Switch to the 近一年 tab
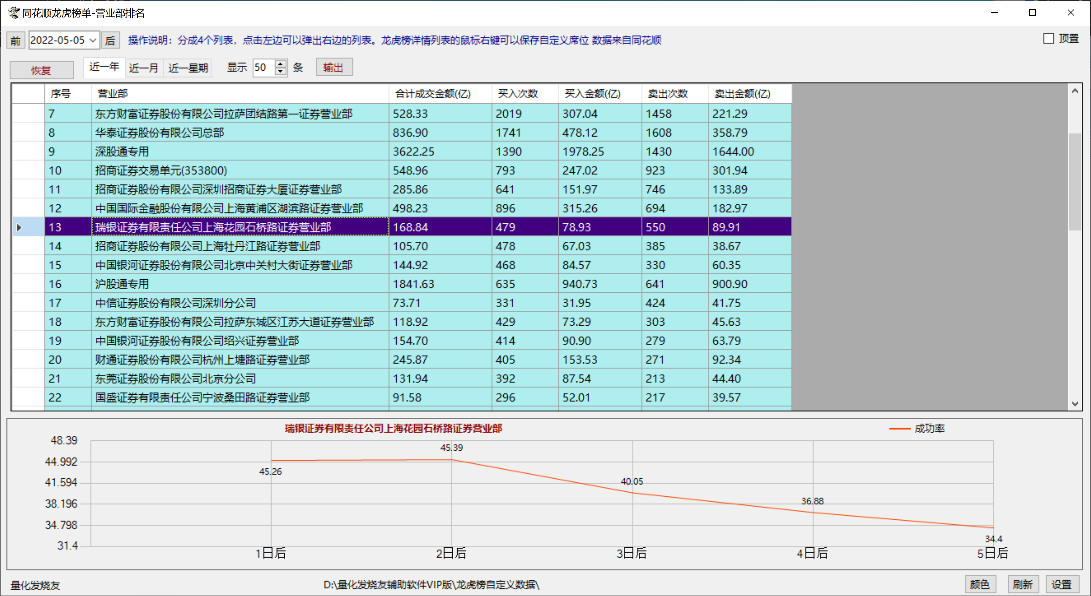This screenshot has width=1091, height=596. click(x=104, y=67)
